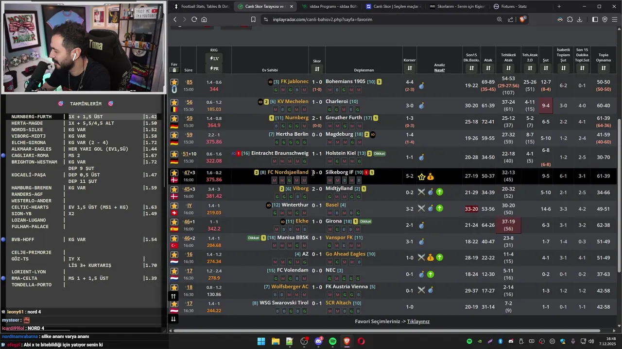This screenshot has height=349, width=622.
Task: Reload the inplayradar page
Action: [194, 19]
